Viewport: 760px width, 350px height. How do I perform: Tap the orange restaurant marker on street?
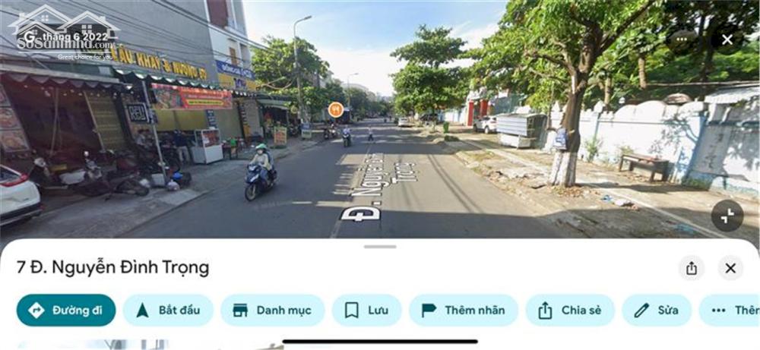[x=335, y=110]
